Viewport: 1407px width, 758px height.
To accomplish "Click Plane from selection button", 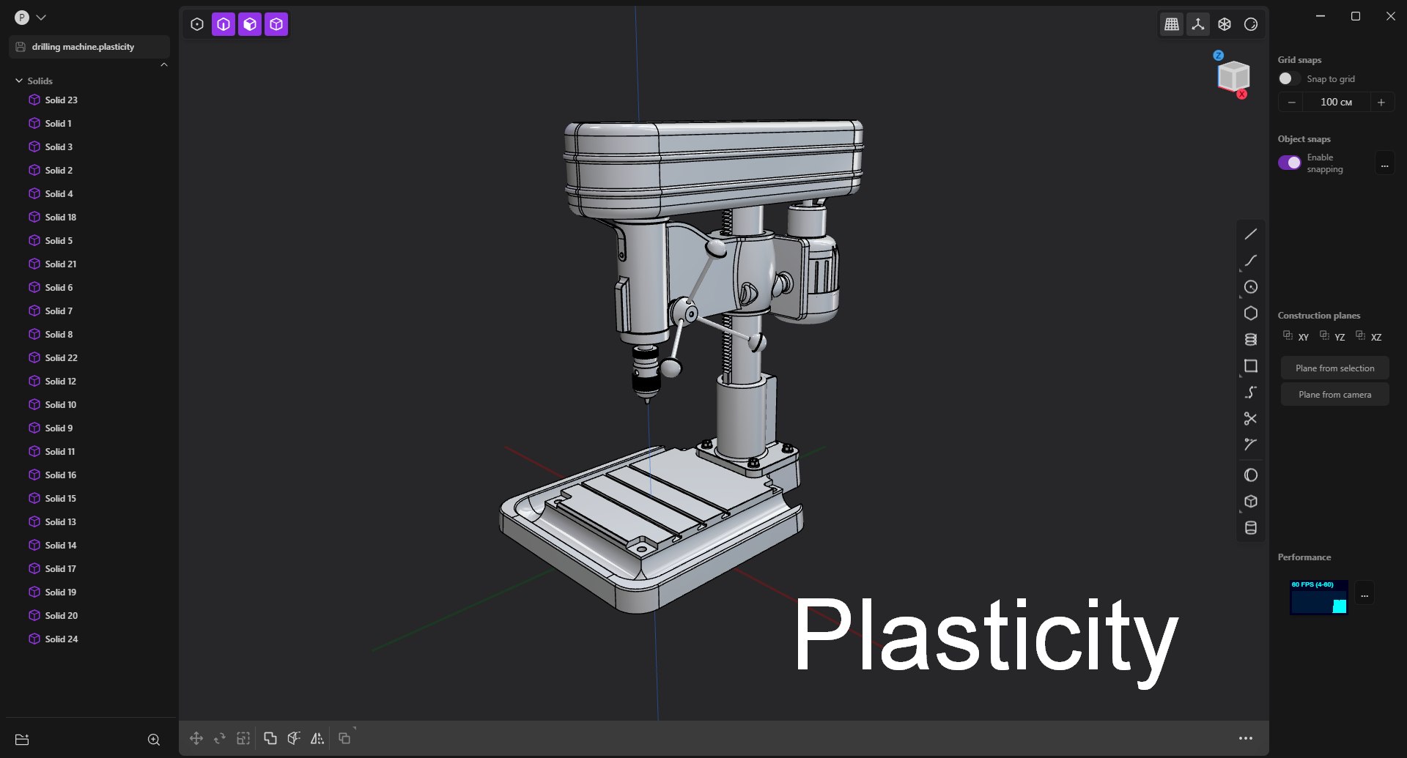I will (x=1335, y=368).
